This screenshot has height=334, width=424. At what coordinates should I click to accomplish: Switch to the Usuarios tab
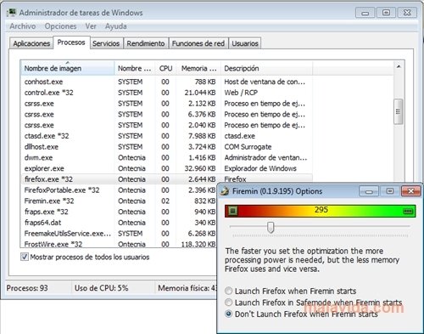click(245, 43)
